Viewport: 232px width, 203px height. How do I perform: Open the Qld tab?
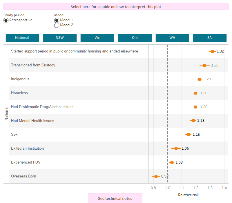[135, 38]
